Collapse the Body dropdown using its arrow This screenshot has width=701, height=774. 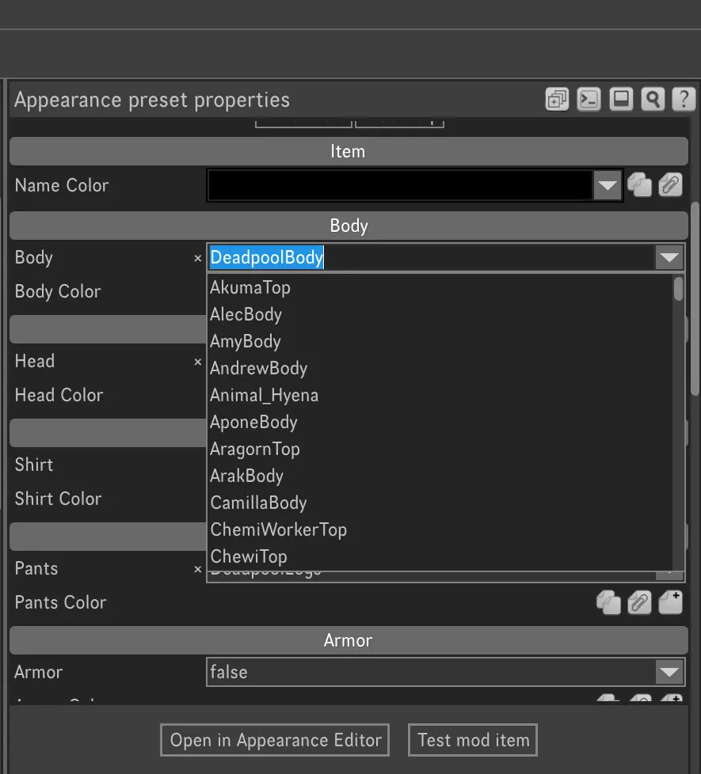[x=669, y=258]
